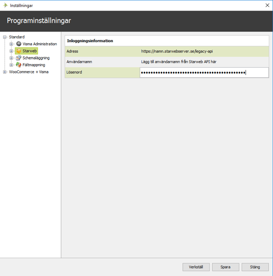Click the Stäng button

pos(255,267)
